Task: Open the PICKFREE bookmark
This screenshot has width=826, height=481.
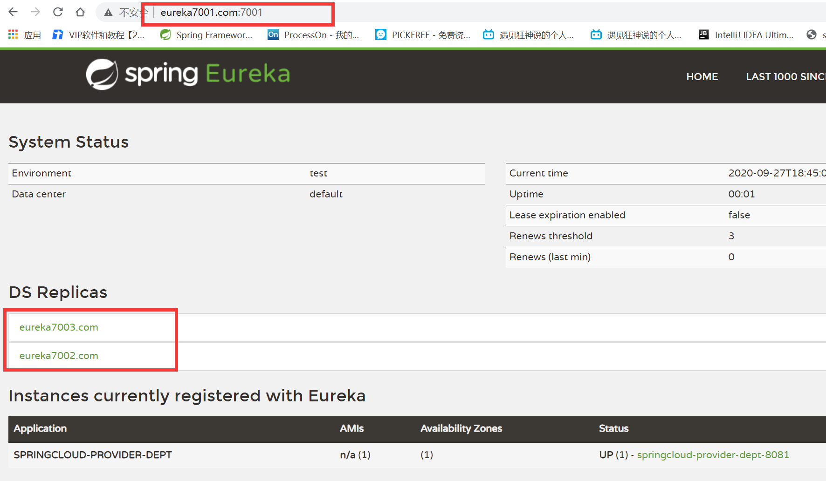Action: [x=423, y=35]
